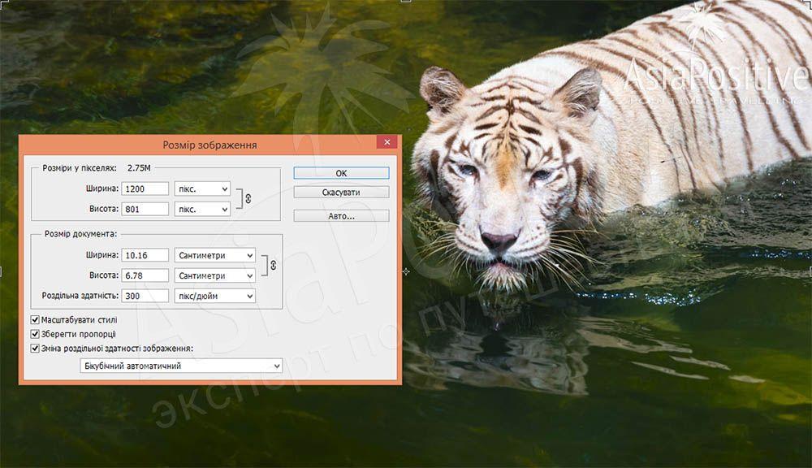Expand document height Сантиметри dropdown

click(214, 275)
